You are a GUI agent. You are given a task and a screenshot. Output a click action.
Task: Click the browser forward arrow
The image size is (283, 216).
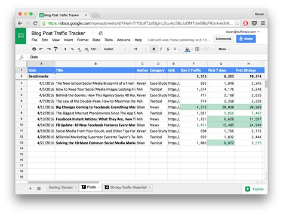click(27, 23)
